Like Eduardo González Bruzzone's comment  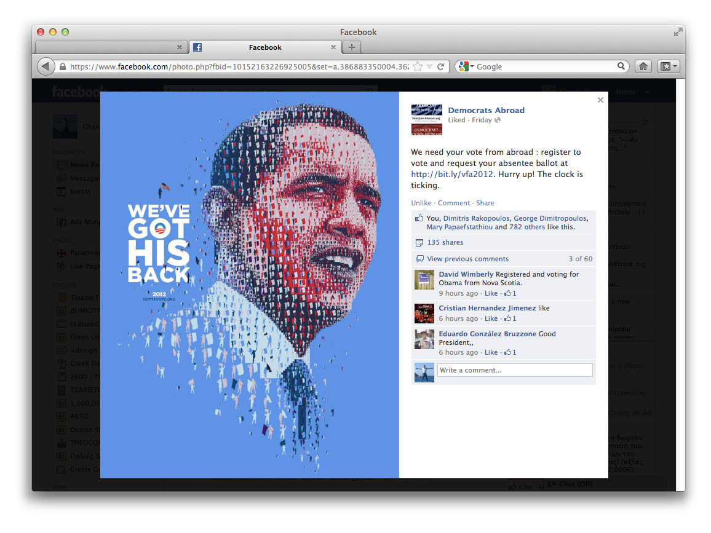click(491, 352)
